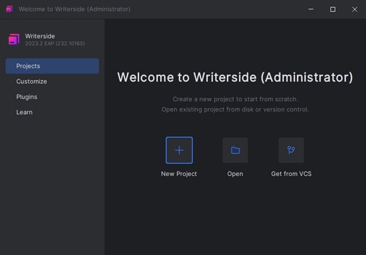
Task: Click the New Project plus icon
Action: click(179, 150)
